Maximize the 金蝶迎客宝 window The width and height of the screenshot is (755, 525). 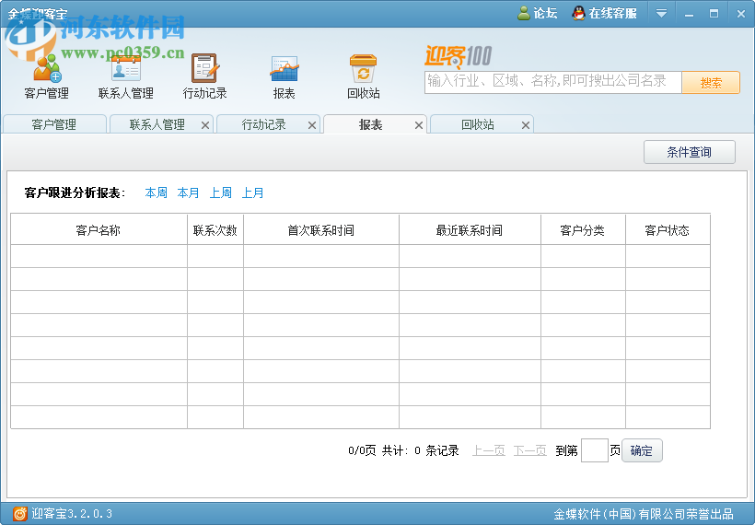click(x=714, y=14)
